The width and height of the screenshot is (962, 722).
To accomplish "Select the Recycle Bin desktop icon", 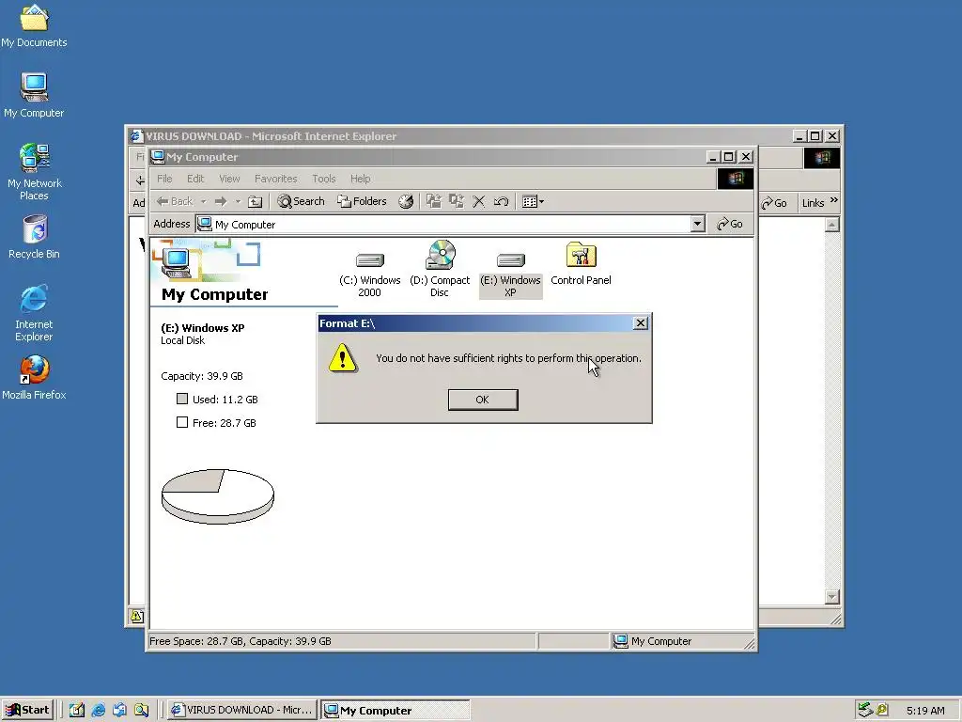I will (35, 237).
